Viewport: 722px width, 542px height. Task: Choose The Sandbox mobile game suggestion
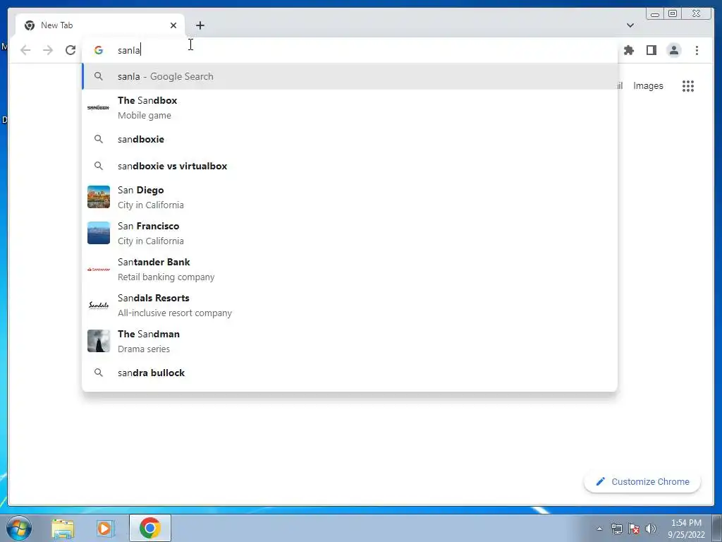(x=350, y=108)
